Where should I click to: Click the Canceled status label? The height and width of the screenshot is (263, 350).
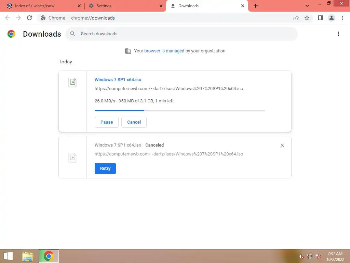pyautogui.click(x=154, y=145)
